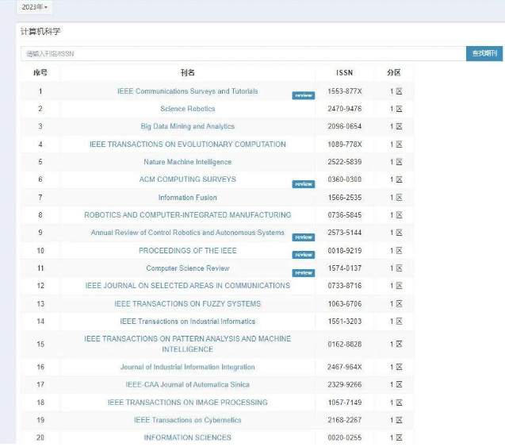The image size is (505, 447).
Task: Click the 计算机科学 category heading
Action: tap(40, 31)
